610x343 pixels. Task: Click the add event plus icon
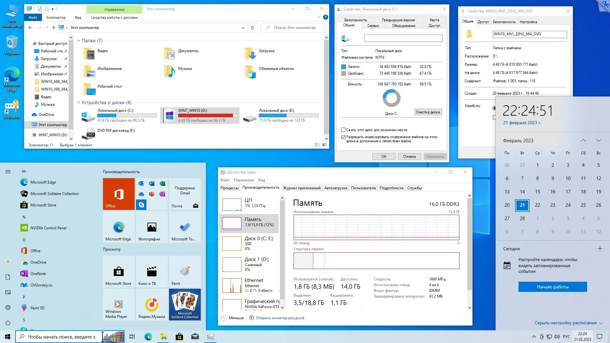[600, 249]
